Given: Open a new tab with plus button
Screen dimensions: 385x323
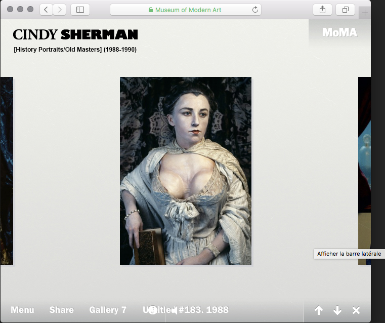Looking at the screenshot, I should pyautogui.click(x=365, y=13).
